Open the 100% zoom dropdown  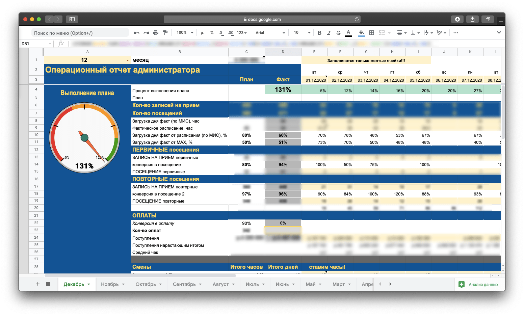pyautogui.click(x=185, y=33)
